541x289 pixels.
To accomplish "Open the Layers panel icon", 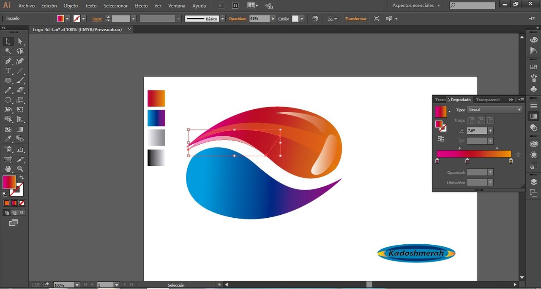I will click(533, 182).
